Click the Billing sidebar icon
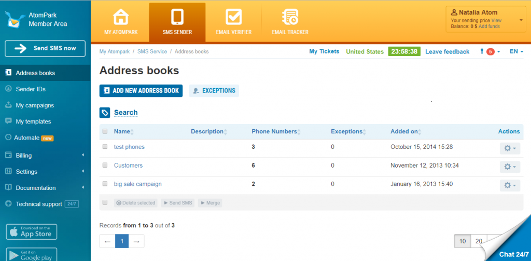This screenshot has width=531, height=261. click(x=8, y=155)
